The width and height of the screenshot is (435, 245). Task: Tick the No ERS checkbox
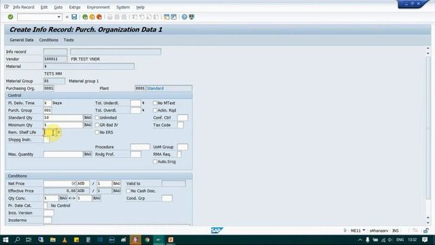[x=97, y=133]
